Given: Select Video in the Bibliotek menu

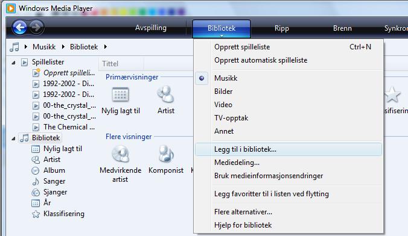Looking at the screenshot, I should [288, 105].
